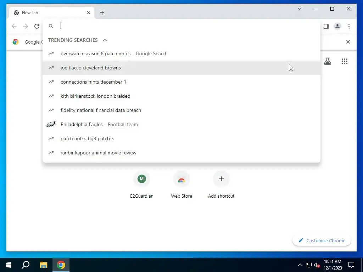363x272 pixels.
Task: Click the Eagles team logo icon
Action: tap(51, 124)
